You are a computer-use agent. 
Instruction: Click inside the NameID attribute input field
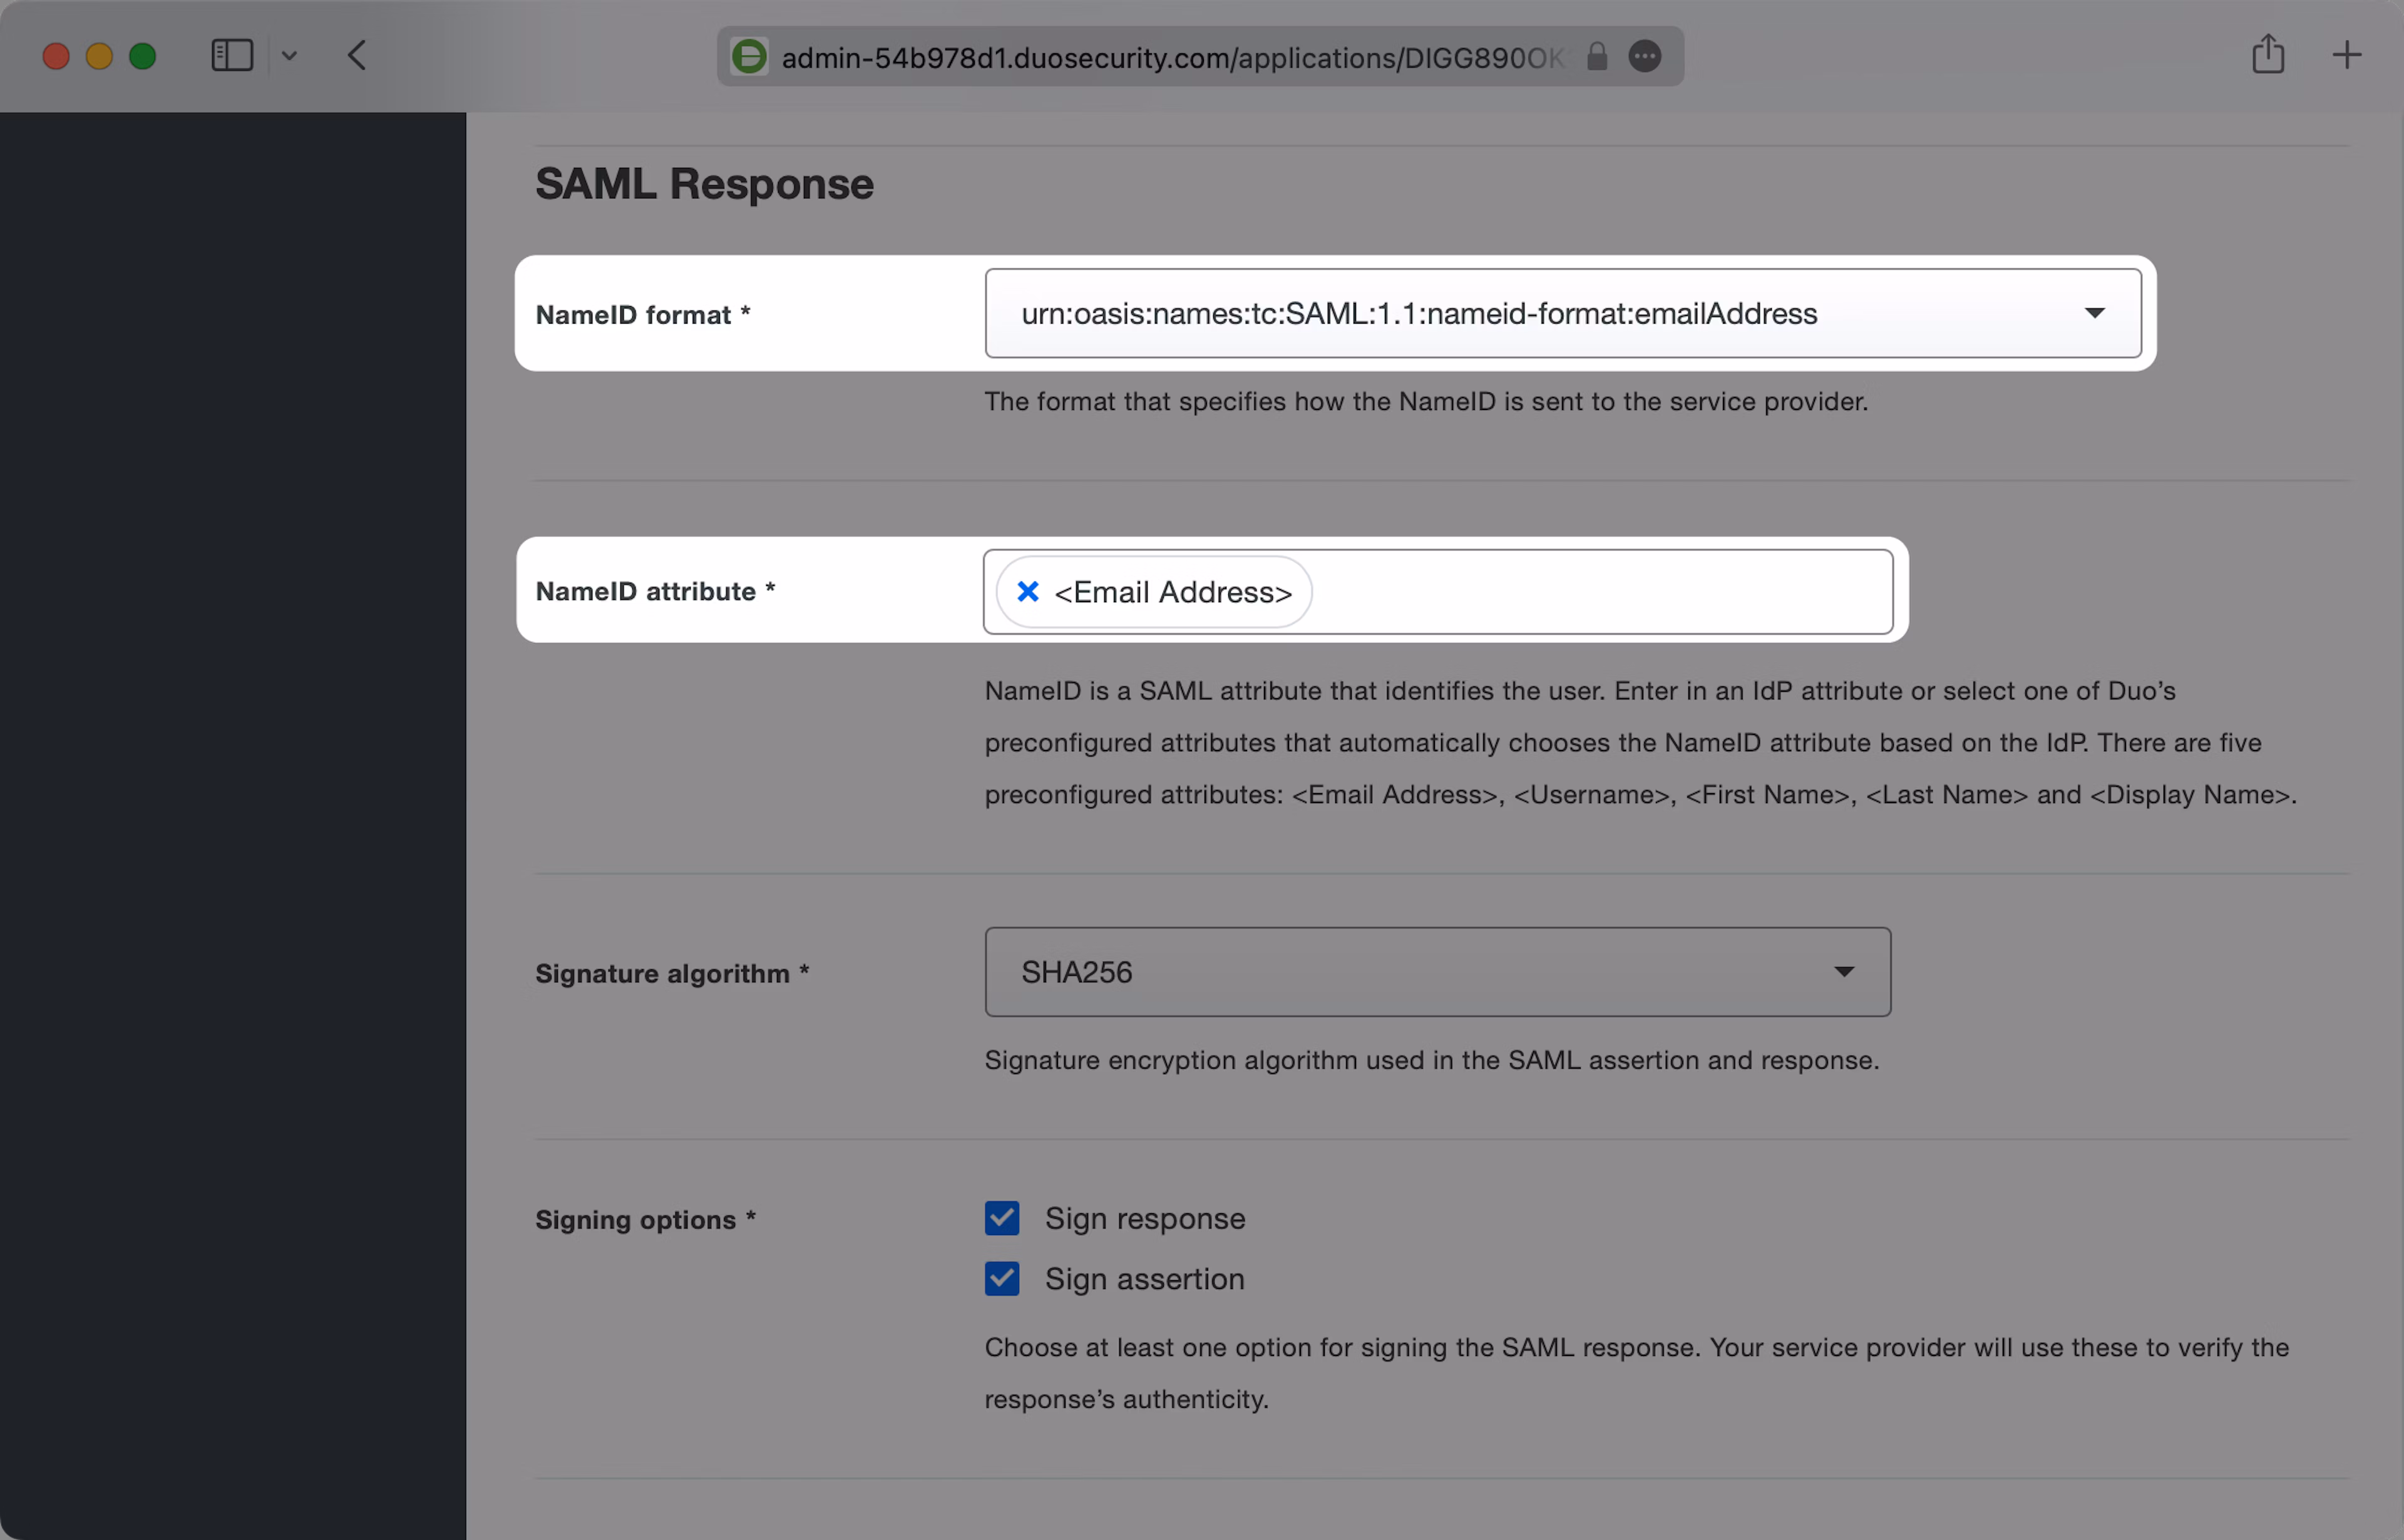coord(1600,592)
